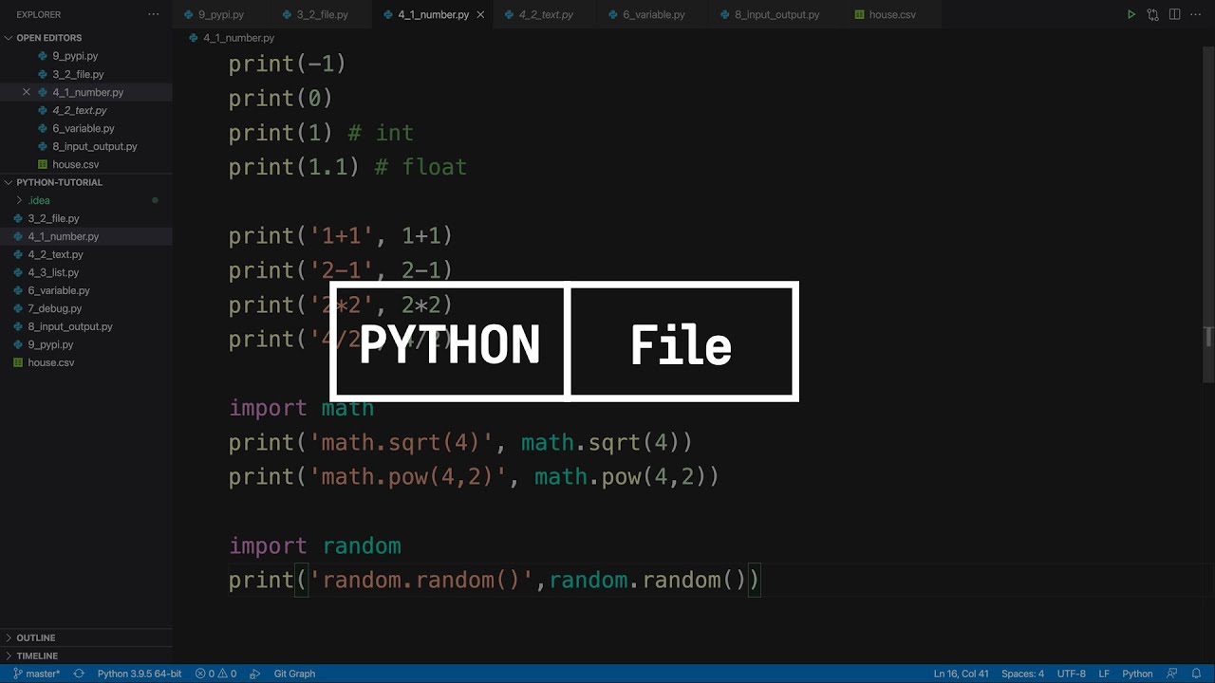Image resolution: width=1215 pixels, height=683 pixels.
Task: Click the status bar run and debug icon
Action: tap(254, 674)
